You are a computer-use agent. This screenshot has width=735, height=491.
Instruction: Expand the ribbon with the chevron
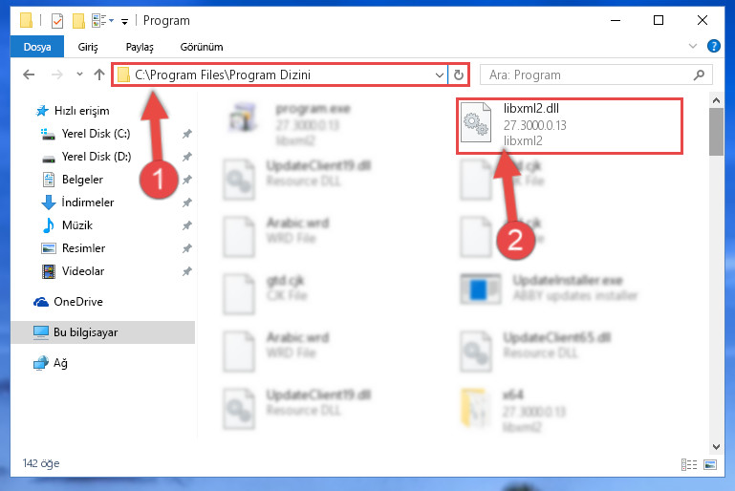tap(692, 46)
